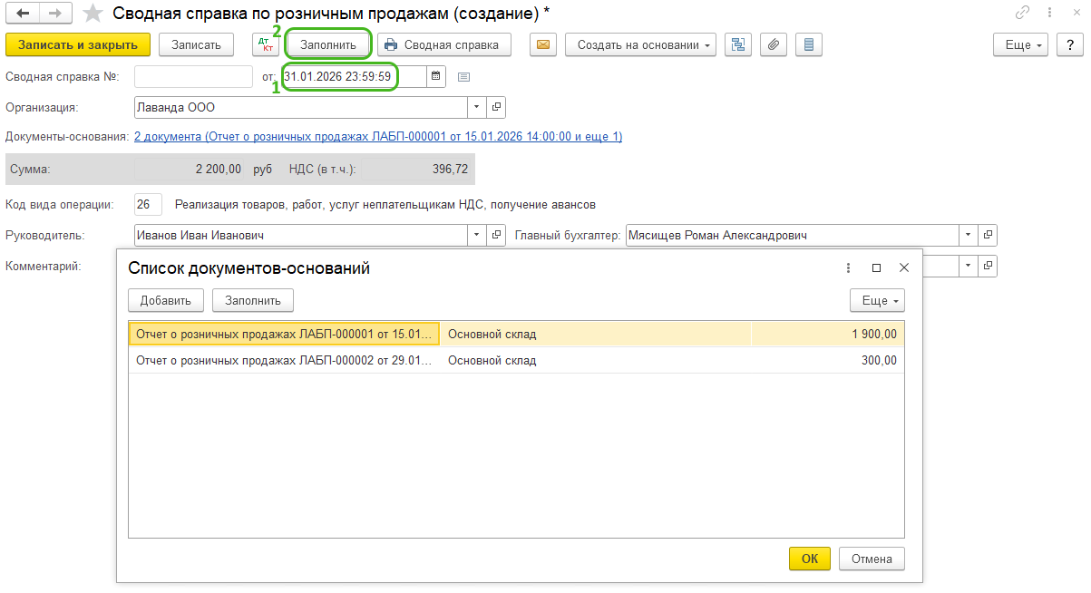Open help with the ? button

[x=1071, y=44]
